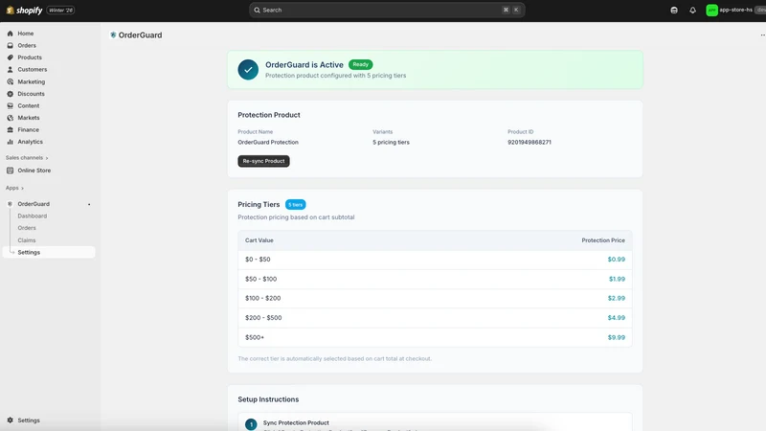Click the Marketing target icon
The width and height of the screenshot is (766, 431).
tap(10, 81)
